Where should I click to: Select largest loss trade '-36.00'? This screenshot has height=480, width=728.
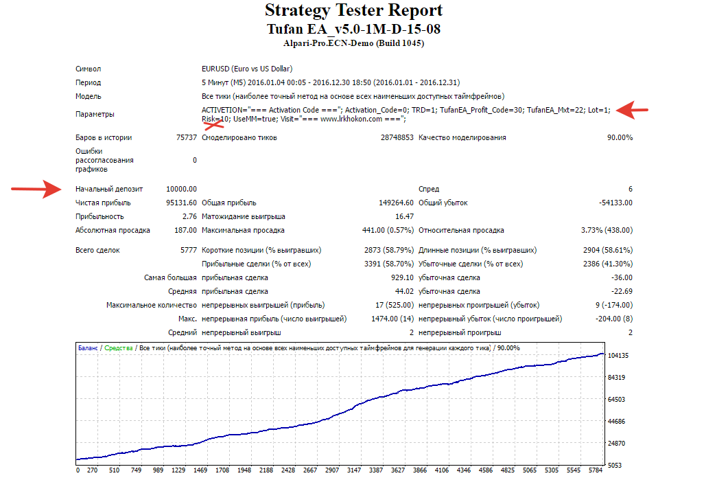coord(622,278)
